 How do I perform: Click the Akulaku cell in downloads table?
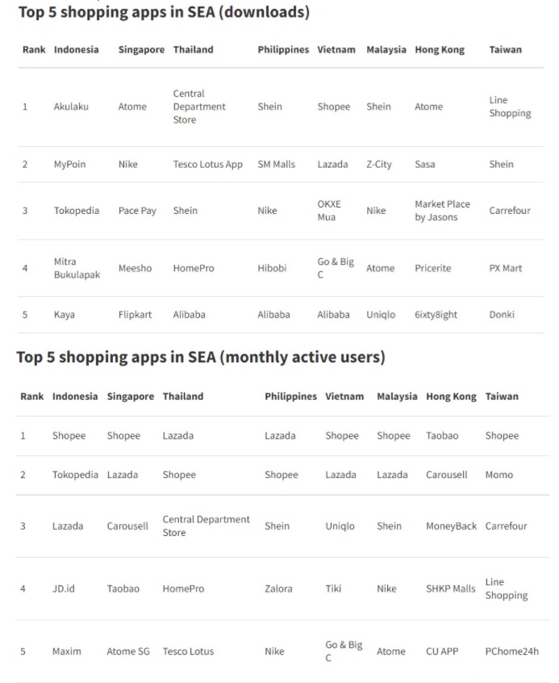point(70,107)
